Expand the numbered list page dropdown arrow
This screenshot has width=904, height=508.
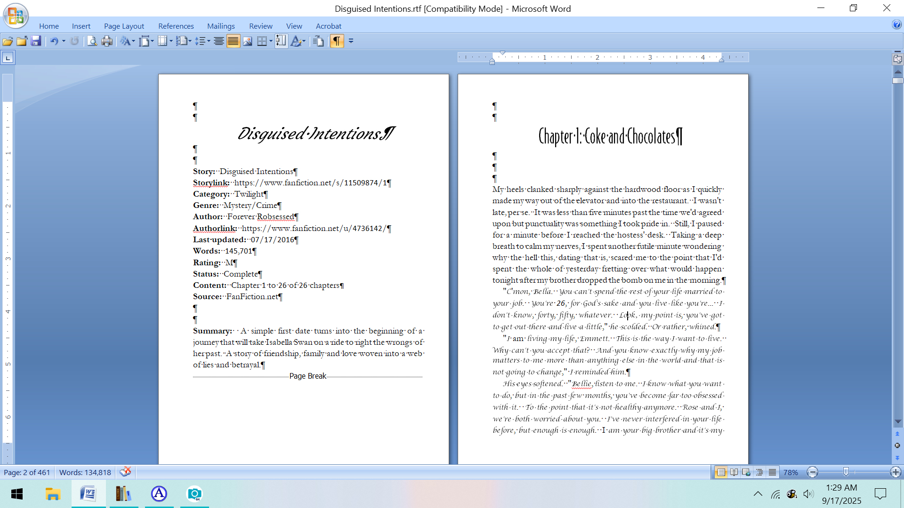[x=190, y=41]
